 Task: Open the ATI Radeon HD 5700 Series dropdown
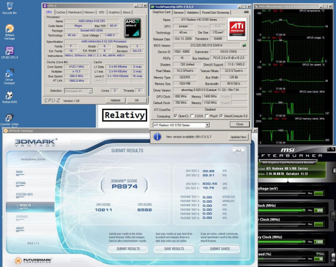point(182,125)
